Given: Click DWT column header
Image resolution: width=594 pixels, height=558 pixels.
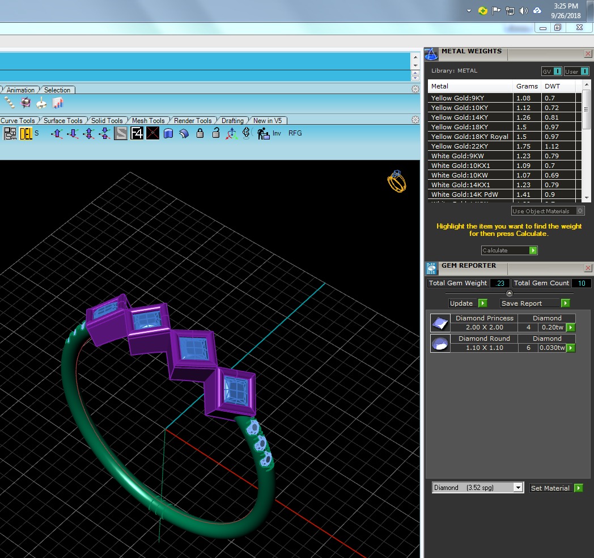Looking at the screenshot, I should [558, 86].
